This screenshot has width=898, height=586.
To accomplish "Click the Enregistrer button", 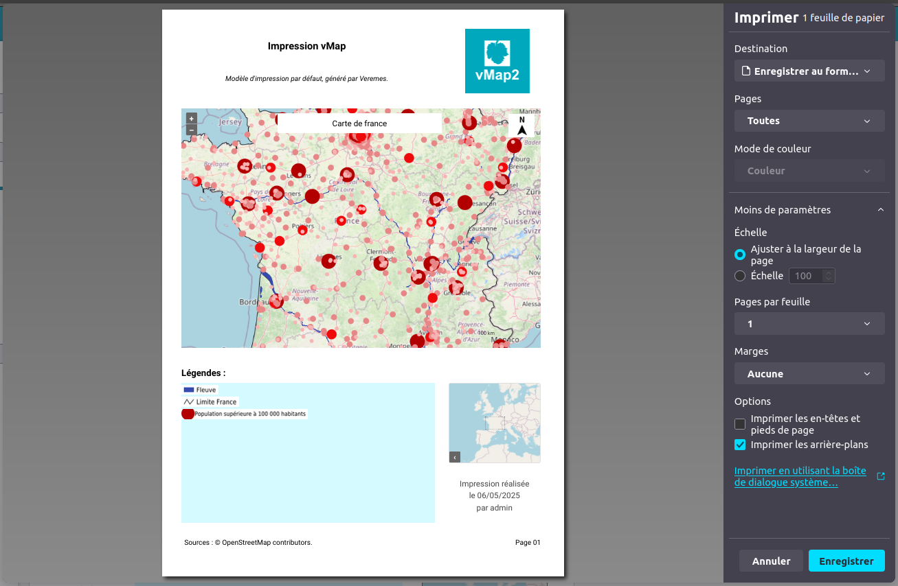I will pyautogui.click(x=846, y=561).
